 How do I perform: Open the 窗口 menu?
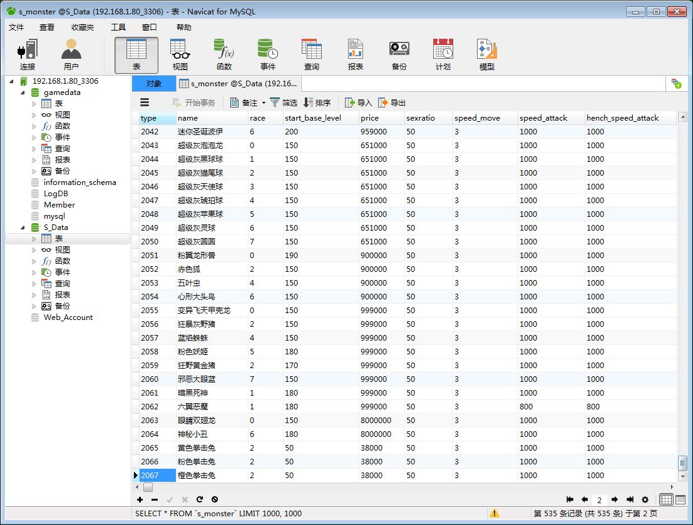point(150,27)
